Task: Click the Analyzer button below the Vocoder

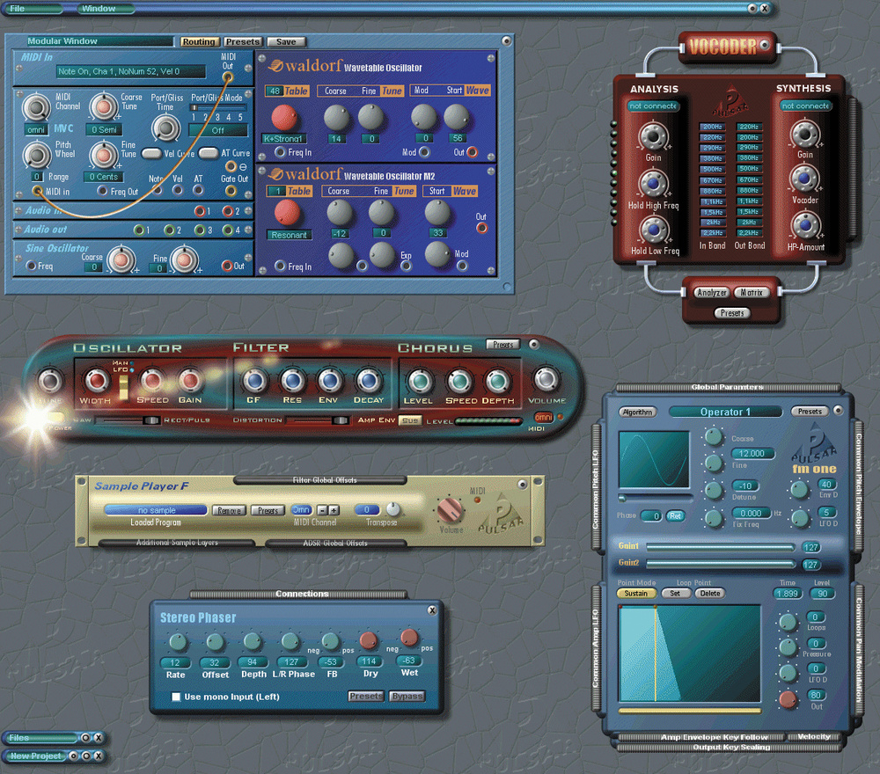Action: 711,292
